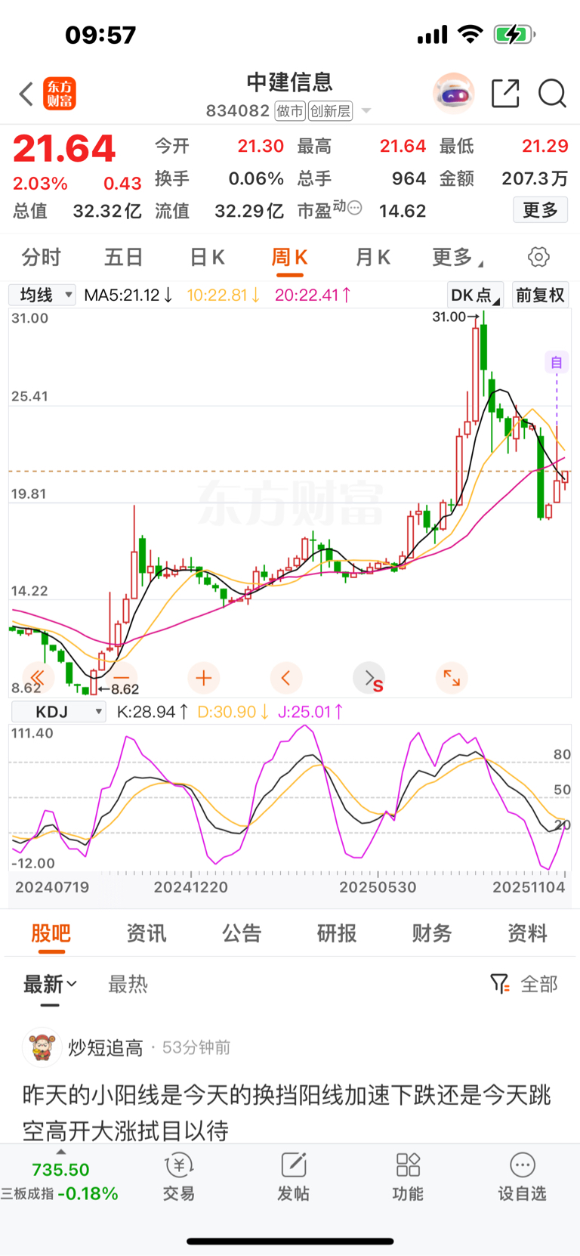Tap the stock name 中建信息

click(x=290, y=82)
